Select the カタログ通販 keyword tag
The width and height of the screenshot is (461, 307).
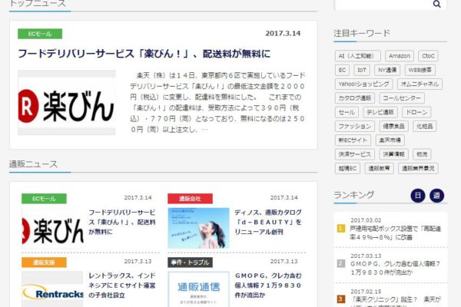(355, 98)
